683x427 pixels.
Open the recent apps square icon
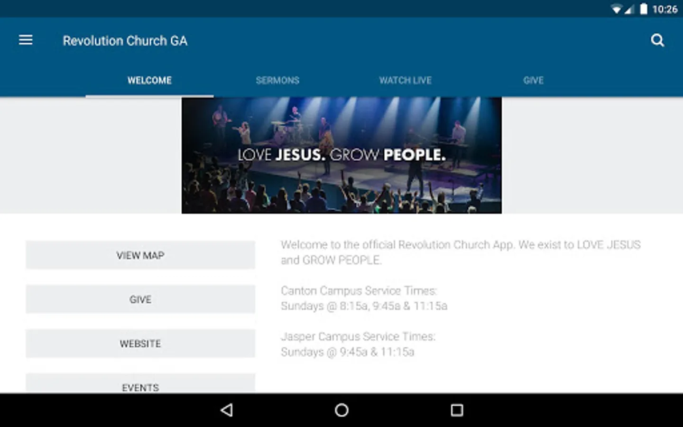[x=457, y=410]
